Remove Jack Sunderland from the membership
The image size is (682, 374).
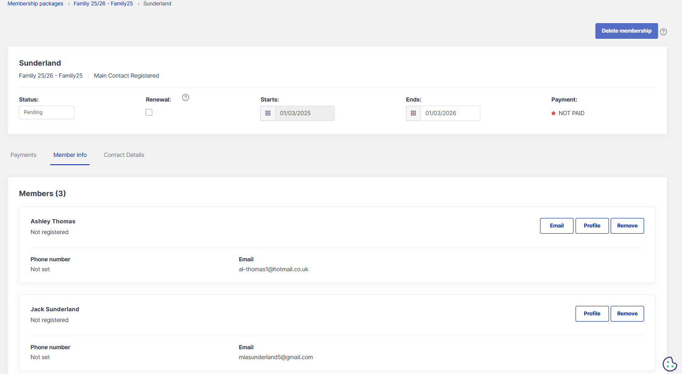pyautogui.click(x=627, y=314)
